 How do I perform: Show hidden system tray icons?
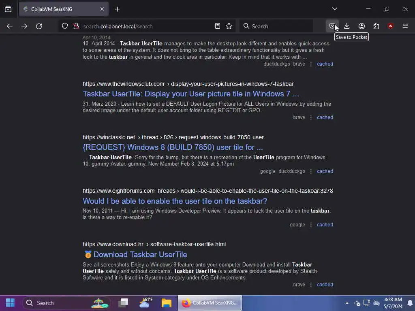(347, 303)
